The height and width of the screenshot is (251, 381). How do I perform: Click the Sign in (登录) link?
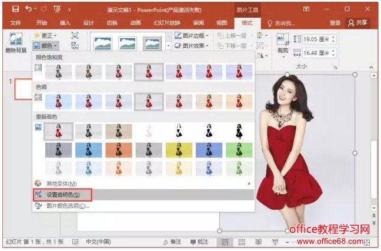335,22
